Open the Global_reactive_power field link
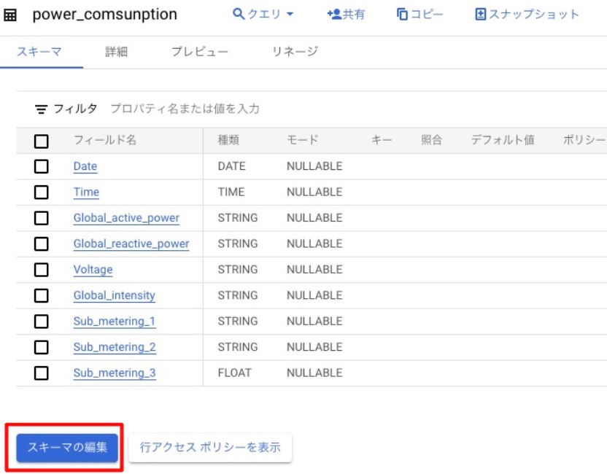Image resolution: width=607 pixels, height=474 pixels. pos(131,244)
